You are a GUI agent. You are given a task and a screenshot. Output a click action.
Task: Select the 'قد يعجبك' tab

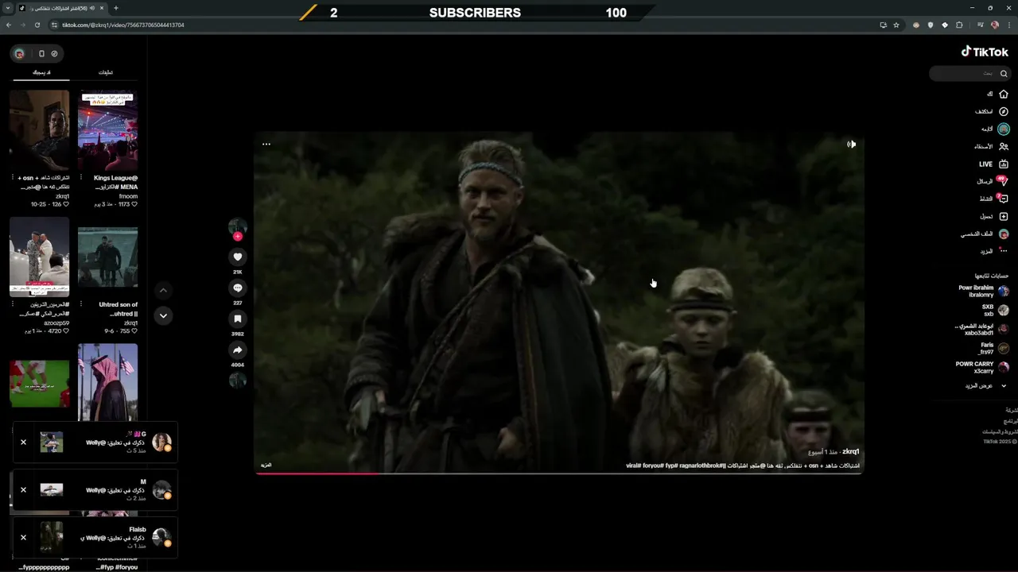41,72
